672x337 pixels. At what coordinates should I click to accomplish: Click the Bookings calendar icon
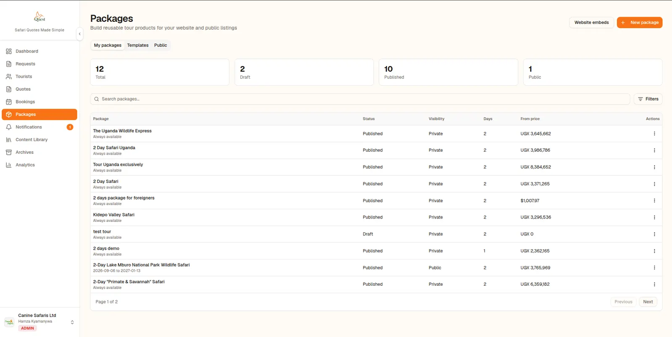[9, 102]
